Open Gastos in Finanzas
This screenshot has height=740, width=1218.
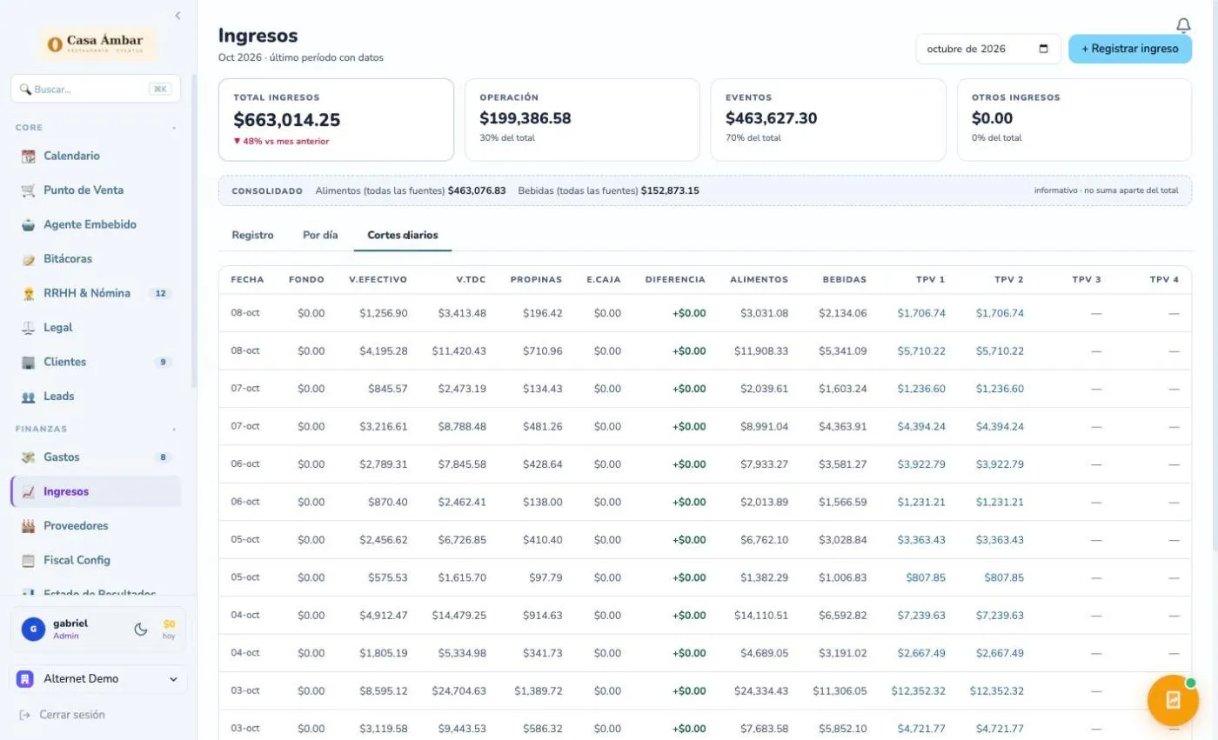[x=96, y=457]
